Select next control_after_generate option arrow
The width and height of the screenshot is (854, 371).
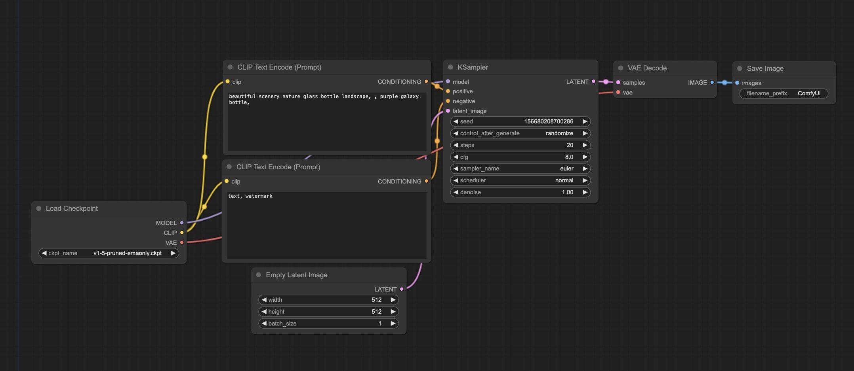[x=585, y=133]
